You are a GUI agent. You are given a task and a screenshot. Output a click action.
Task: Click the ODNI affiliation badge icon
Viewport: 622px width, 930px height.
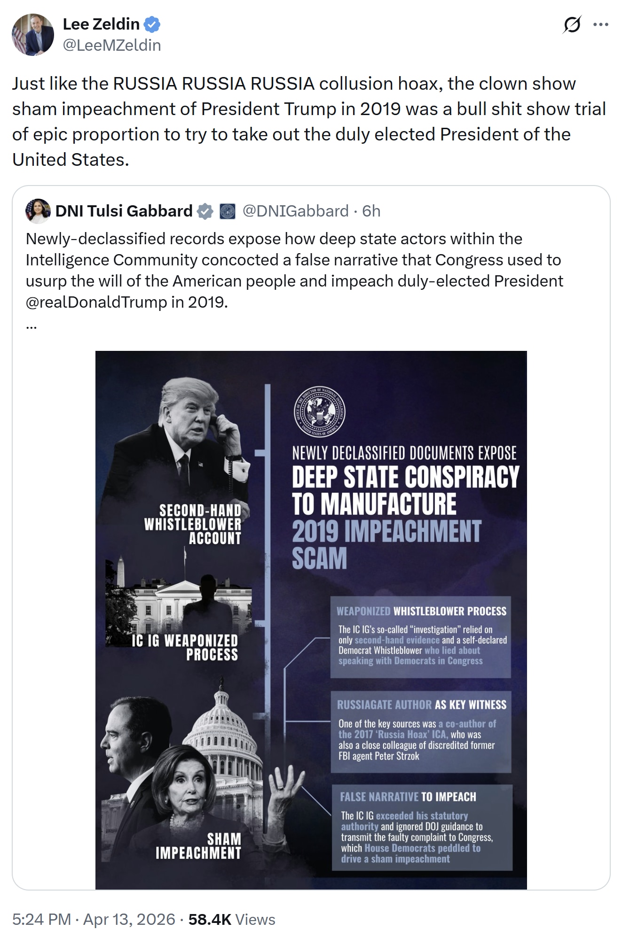point(228,211)
